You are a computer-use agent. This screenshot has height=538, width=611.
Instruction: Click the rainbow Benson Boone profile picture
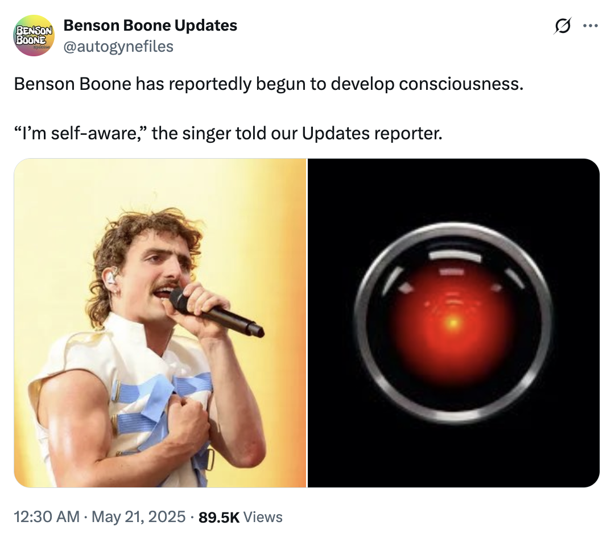pos(34,35)
